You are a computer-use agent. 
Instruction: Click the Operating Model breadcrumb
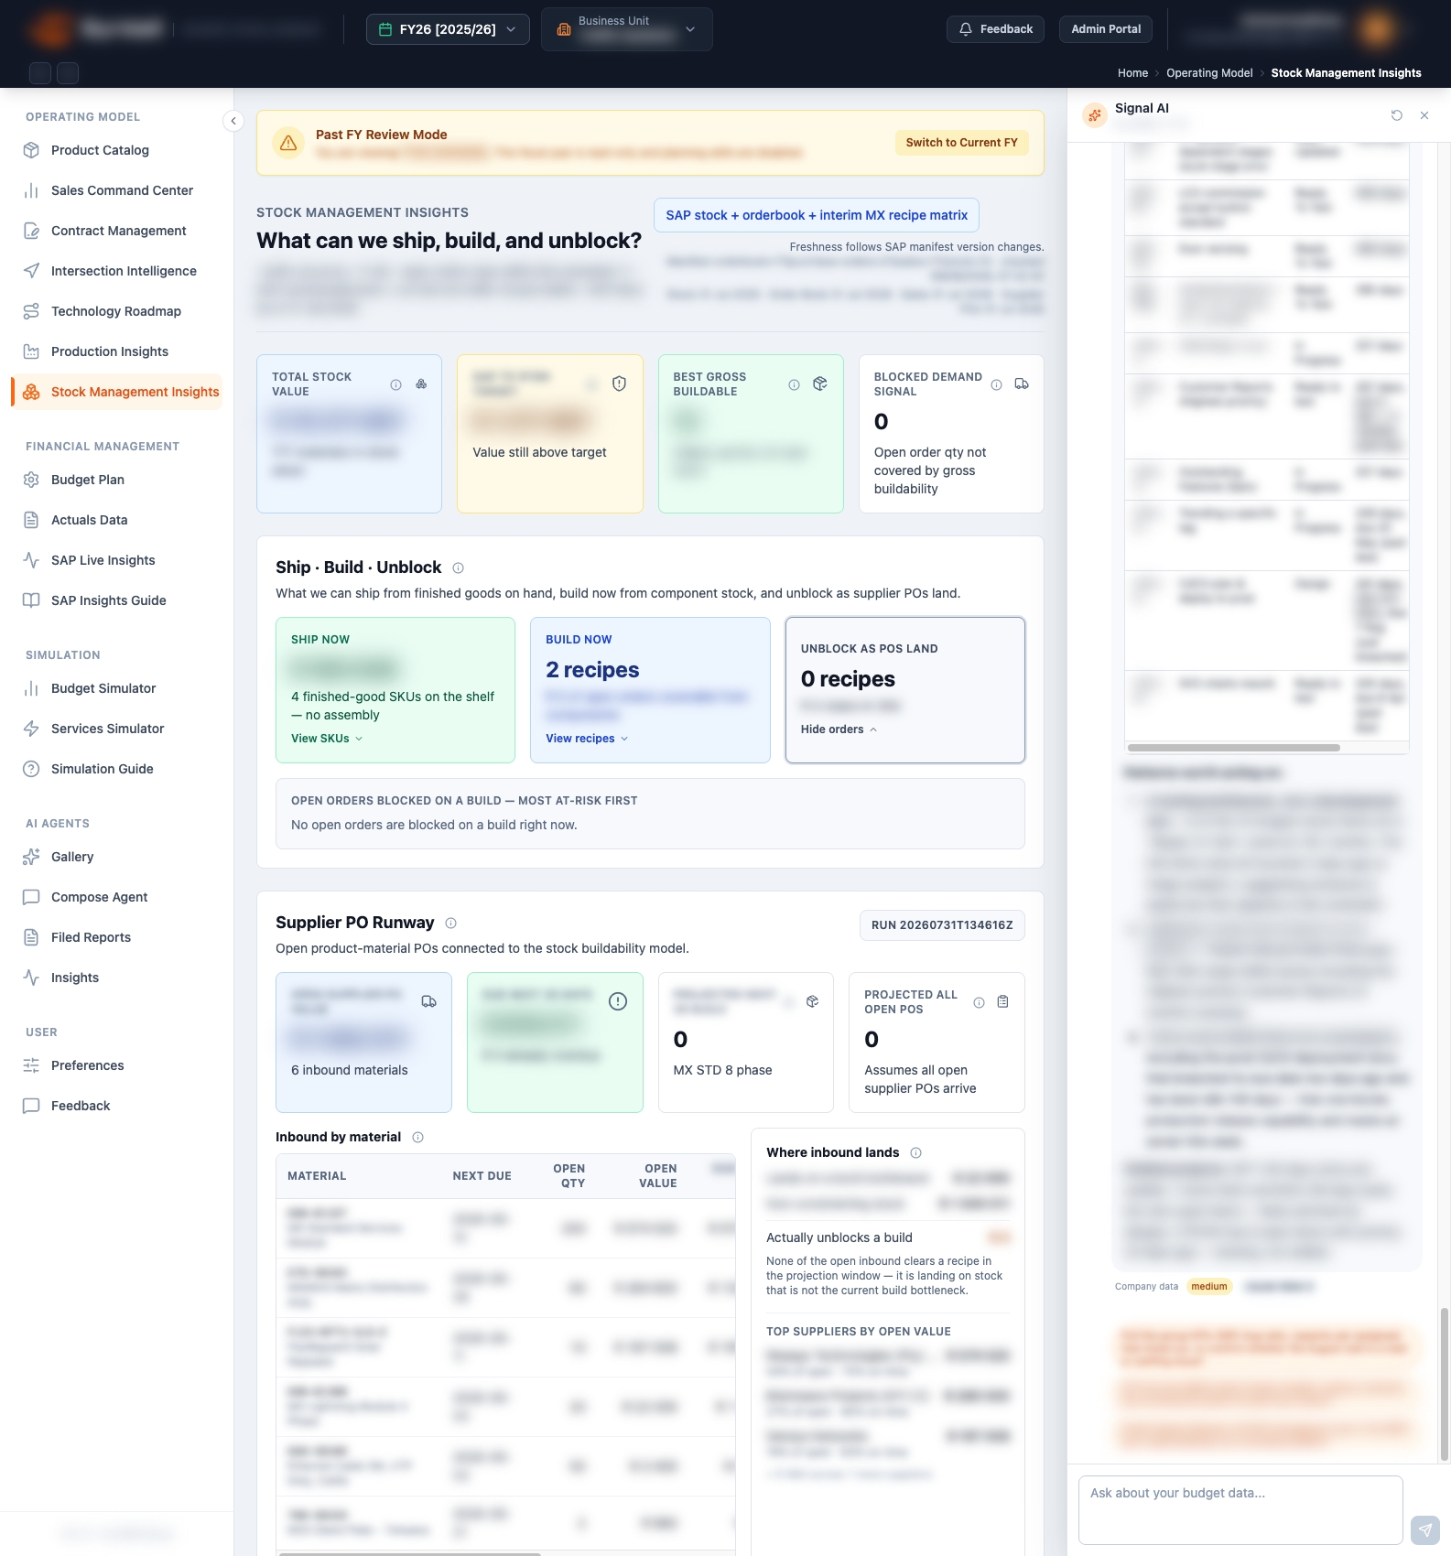point(1209,73)
